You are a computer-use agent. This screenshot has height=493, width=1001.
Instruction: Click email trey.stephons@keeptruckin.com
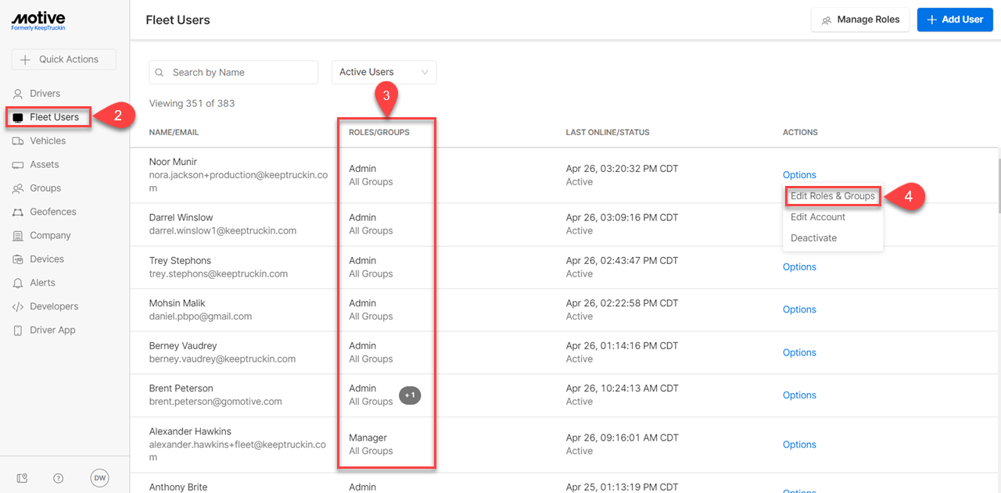pyautogui.click(x=218, y=274)
